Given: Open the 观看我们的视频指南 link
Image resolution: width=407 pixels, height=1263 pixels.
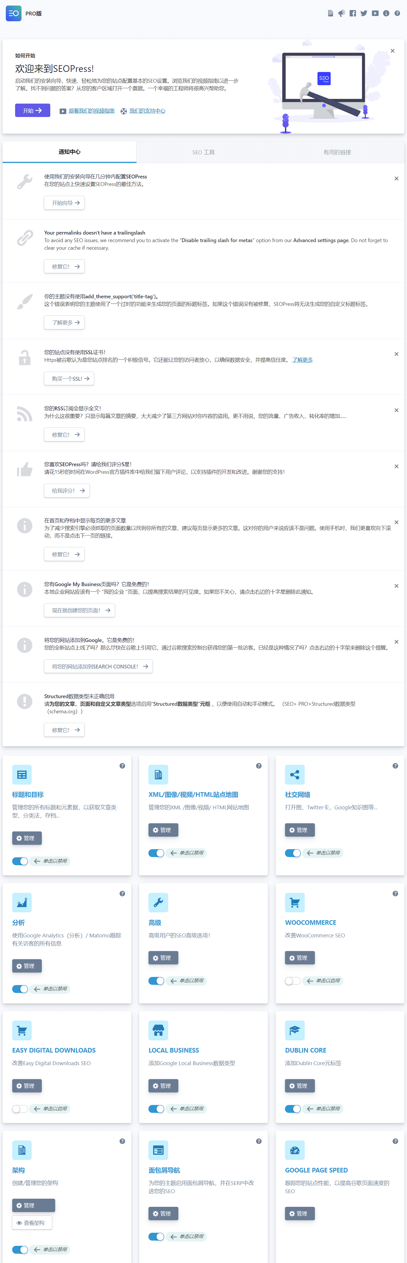Looking at the screenshot, I should tap(92, 111).
